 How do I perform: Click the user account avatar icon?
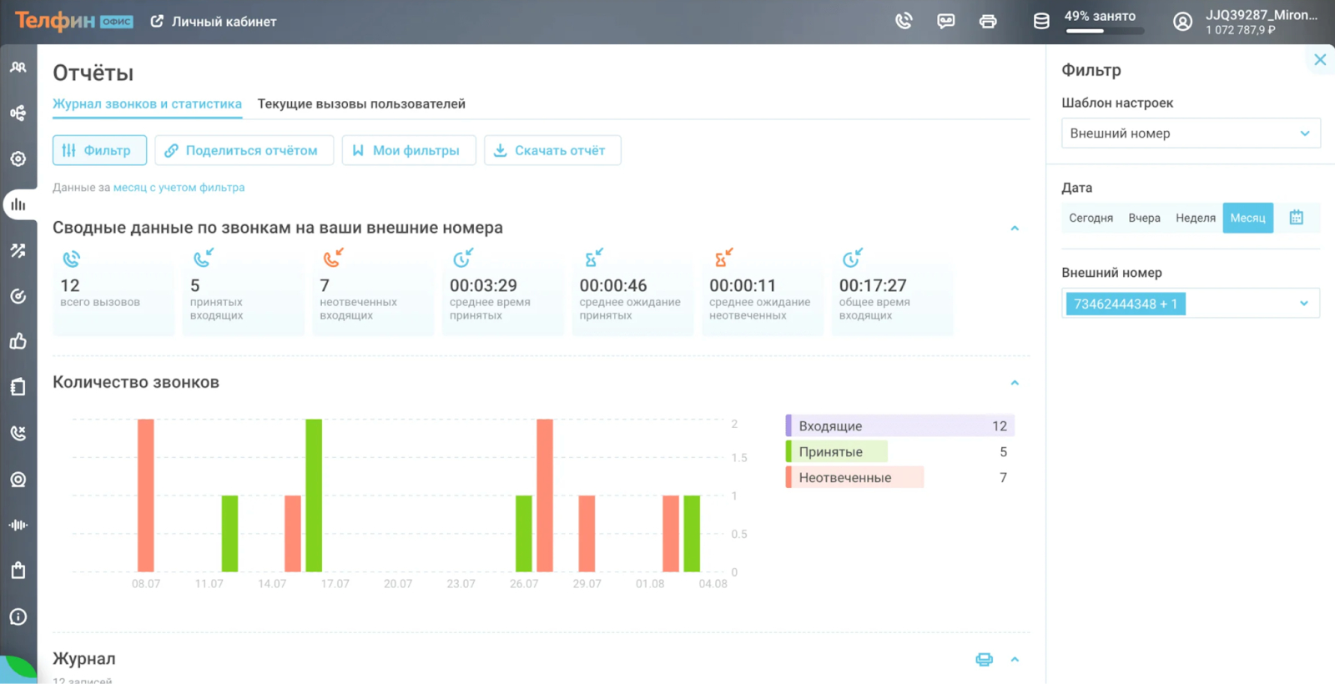(x=1182, y=22)
